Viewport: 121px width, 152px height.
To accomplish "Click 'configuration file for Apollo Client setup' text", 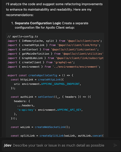I will pos(45,27).
